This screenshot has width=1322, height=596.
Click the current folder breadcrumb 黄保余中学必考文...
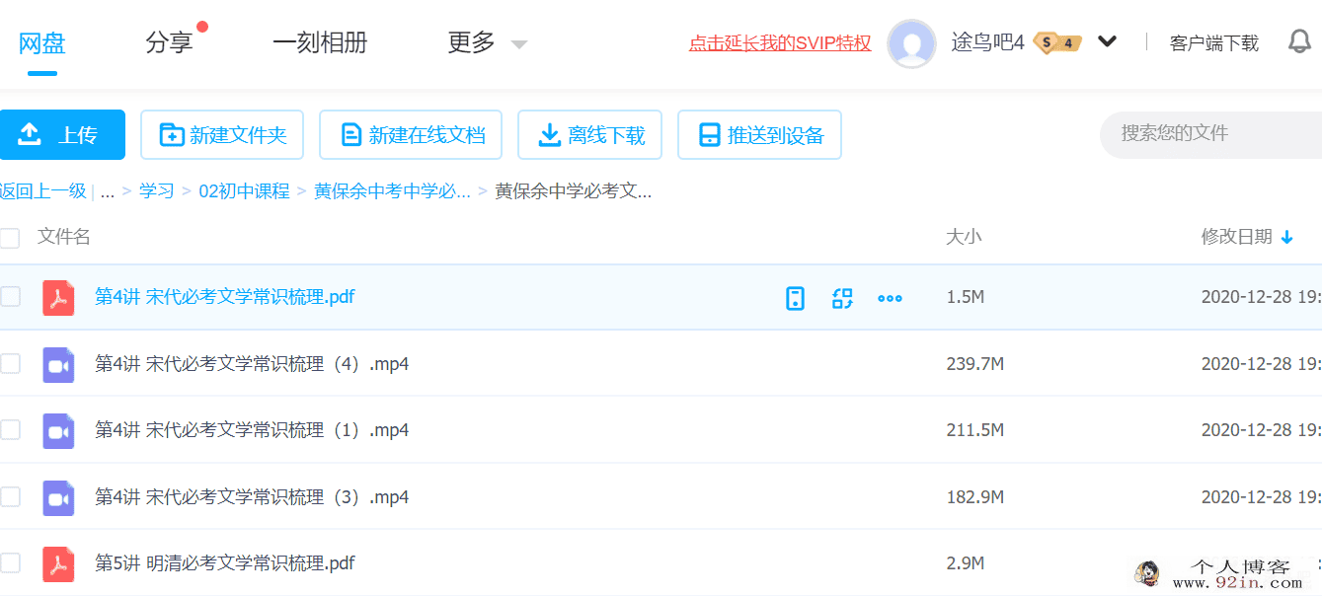click(x=574, y=191)
